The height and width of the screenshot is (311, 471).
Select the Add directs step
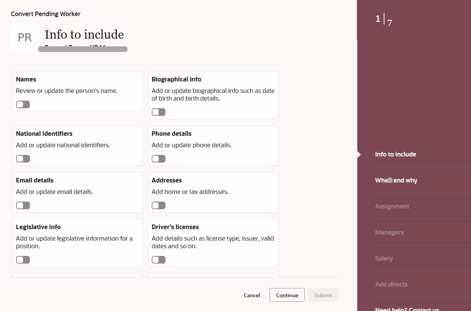click(x=391, y=284)
